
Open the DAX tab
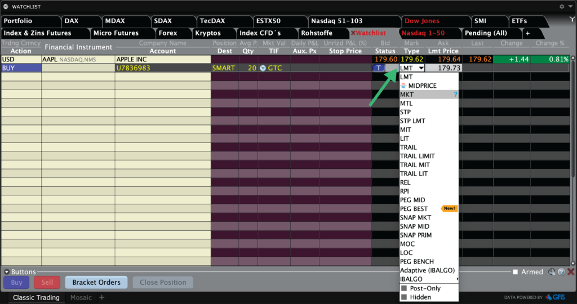[80, 21]
